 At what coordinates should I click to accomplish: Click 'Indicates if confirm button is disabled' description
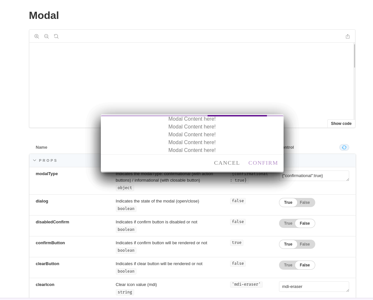pyautogui.click(x=156, y=222)
